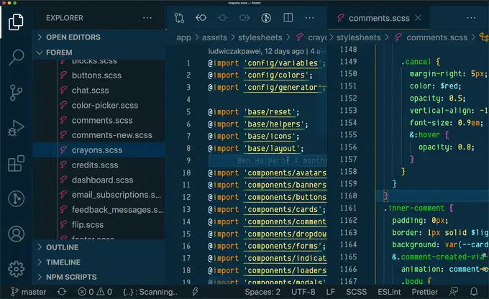Image resolution: width=489 pixels, height=299 pixels.
Task: Click the synchronize changes icon
Action: point(62,292)
